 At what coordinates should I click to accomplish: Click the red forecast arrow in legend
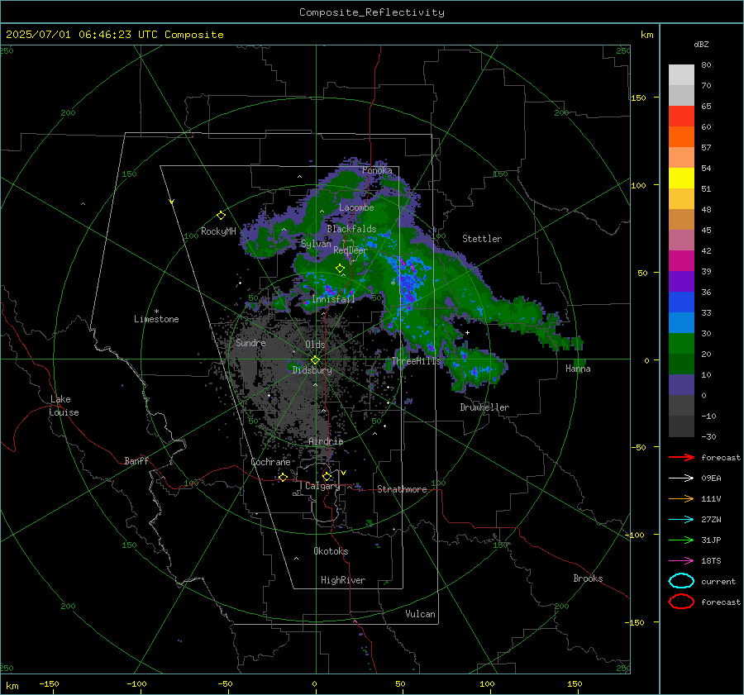tap(681, 457)
